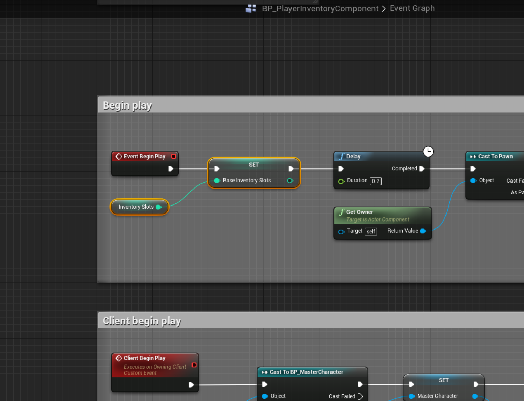This screenshot has height=401, width=524.
Task: Toggle the Client Begin Play delegate pin
Action: click(x=194, y=365)
